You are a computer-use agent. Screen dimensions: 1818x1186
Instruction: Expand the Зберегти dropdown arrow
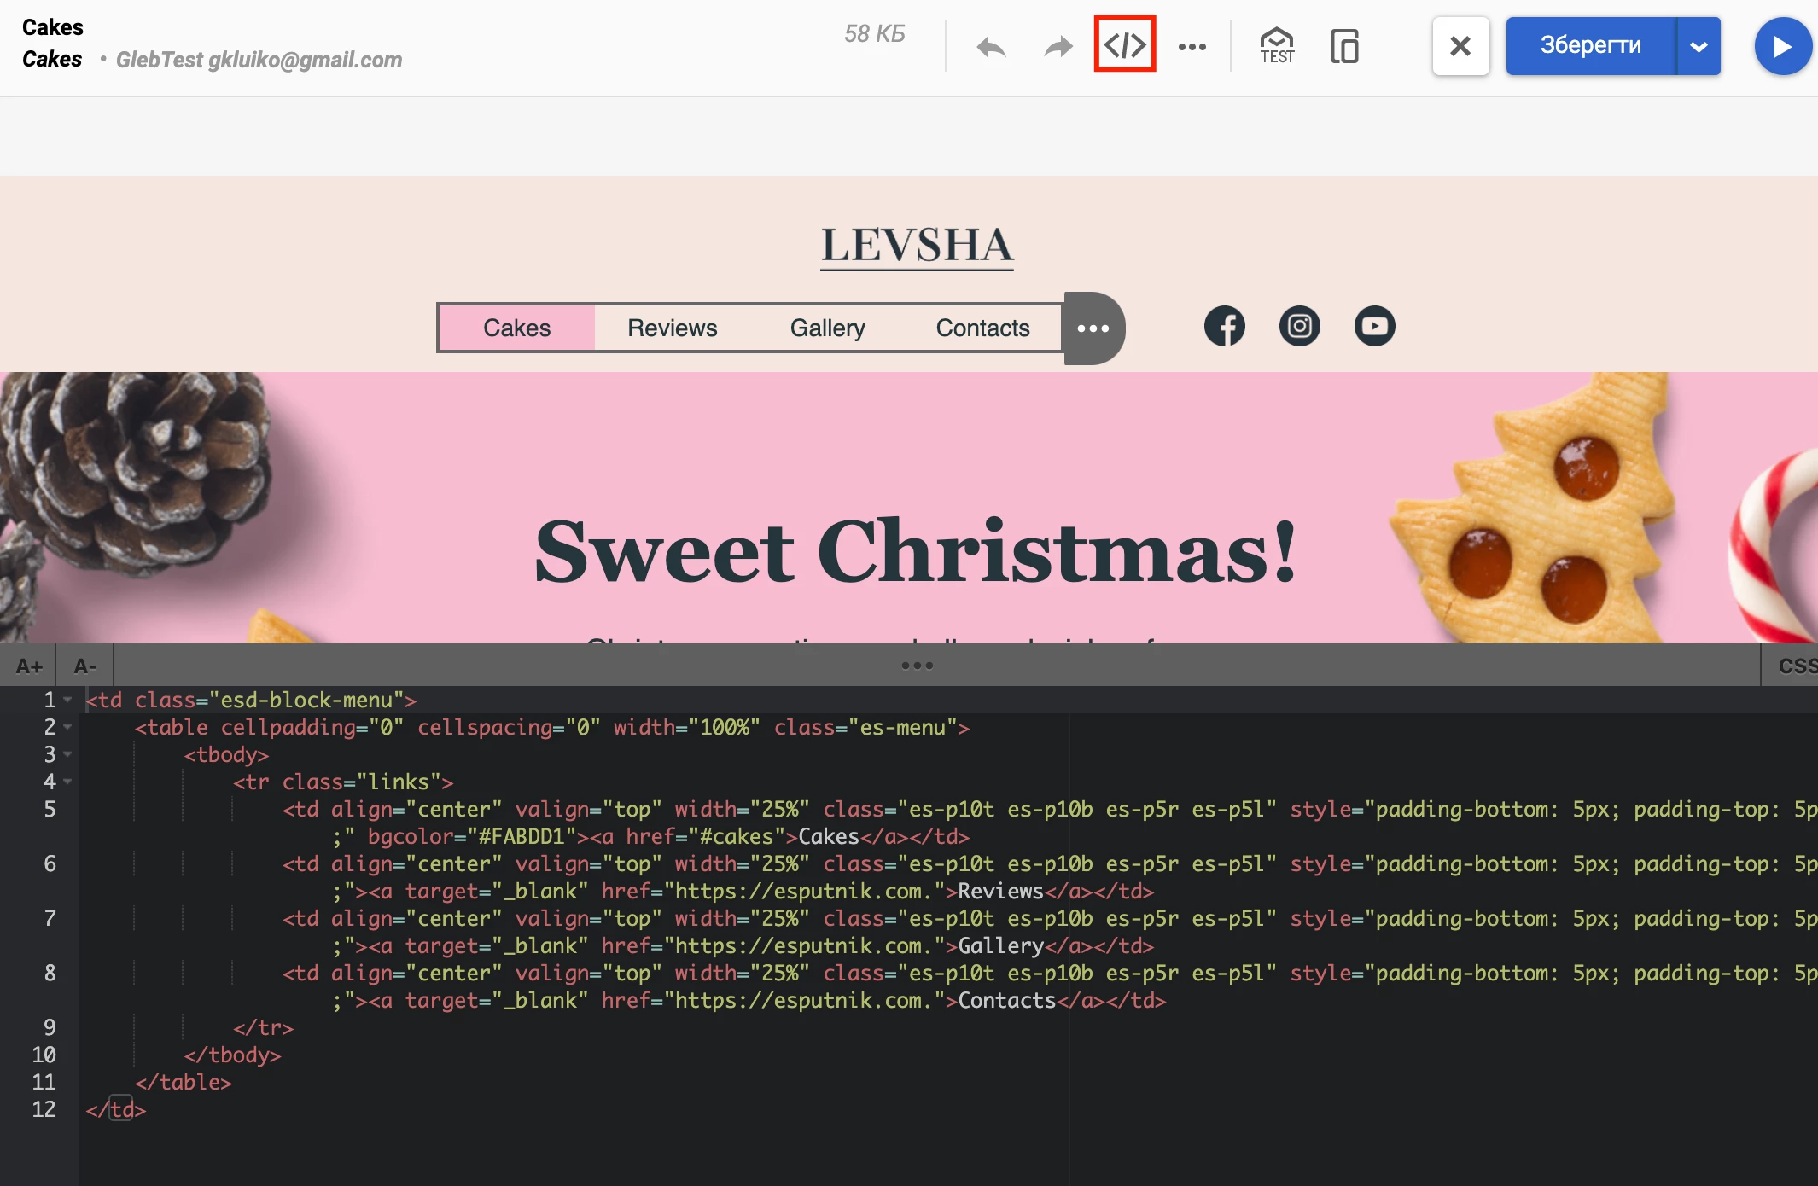tap(1699, 46)
